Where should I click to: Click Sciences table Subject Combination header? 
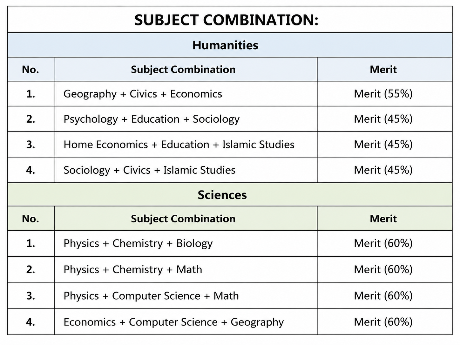pyautogui.click(x=183, y=219)
